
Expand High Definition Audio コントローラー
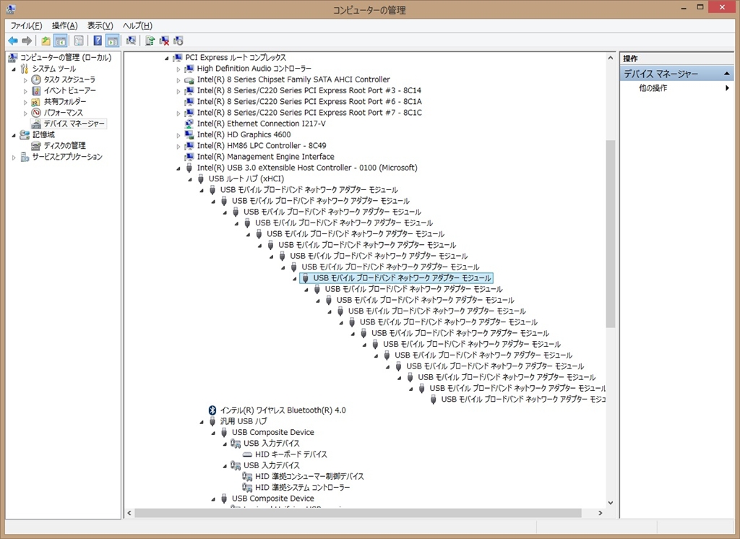tap(178, 69)
